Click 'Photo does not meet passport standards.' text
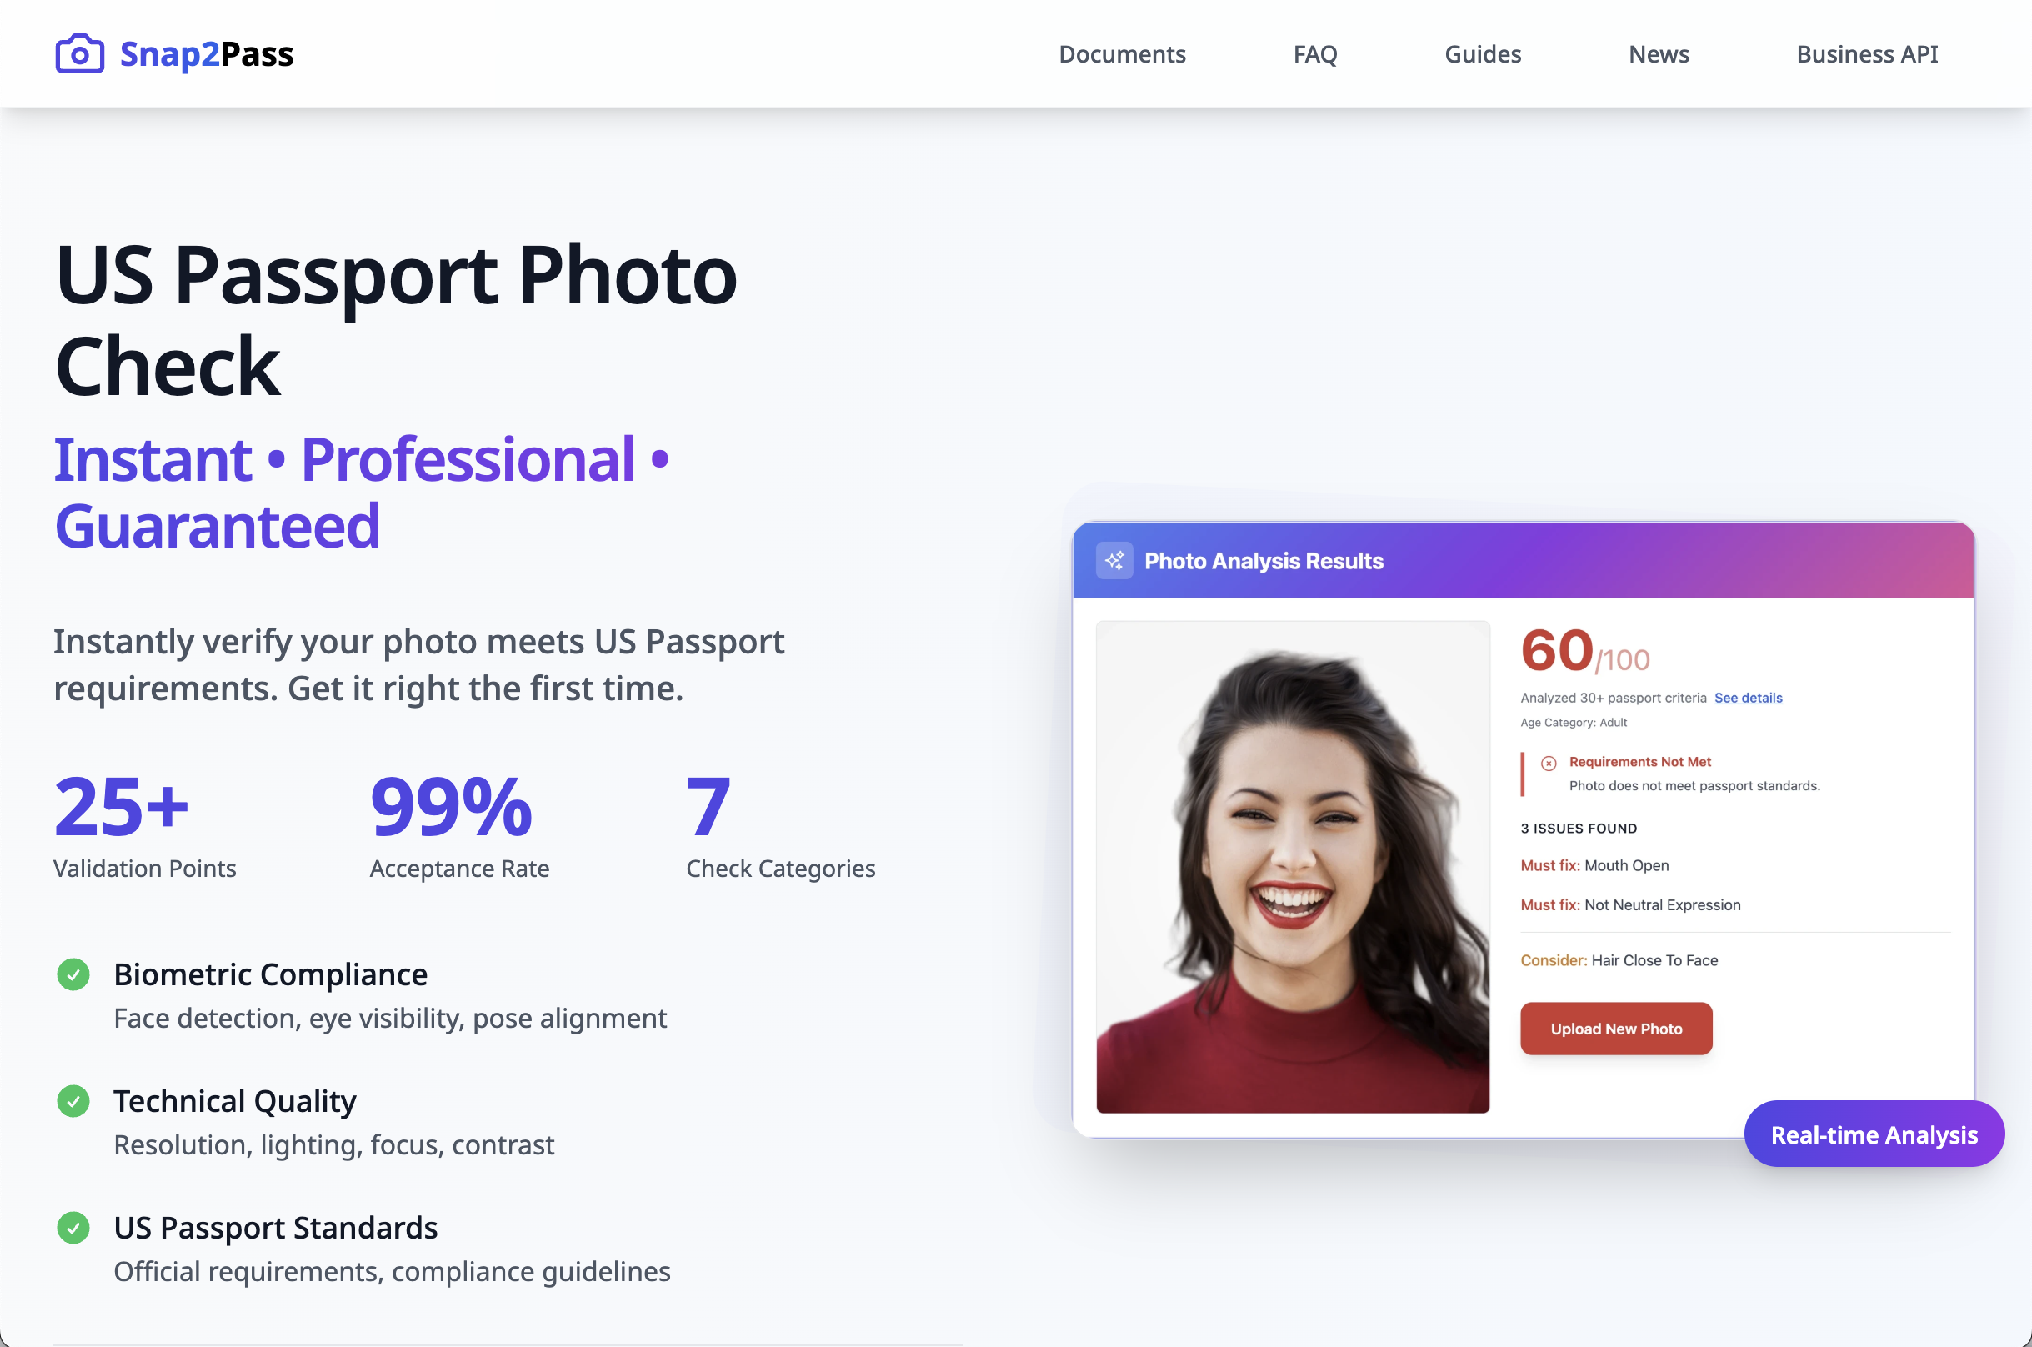This screenshot has height=1347, width=2032. 1694,786
